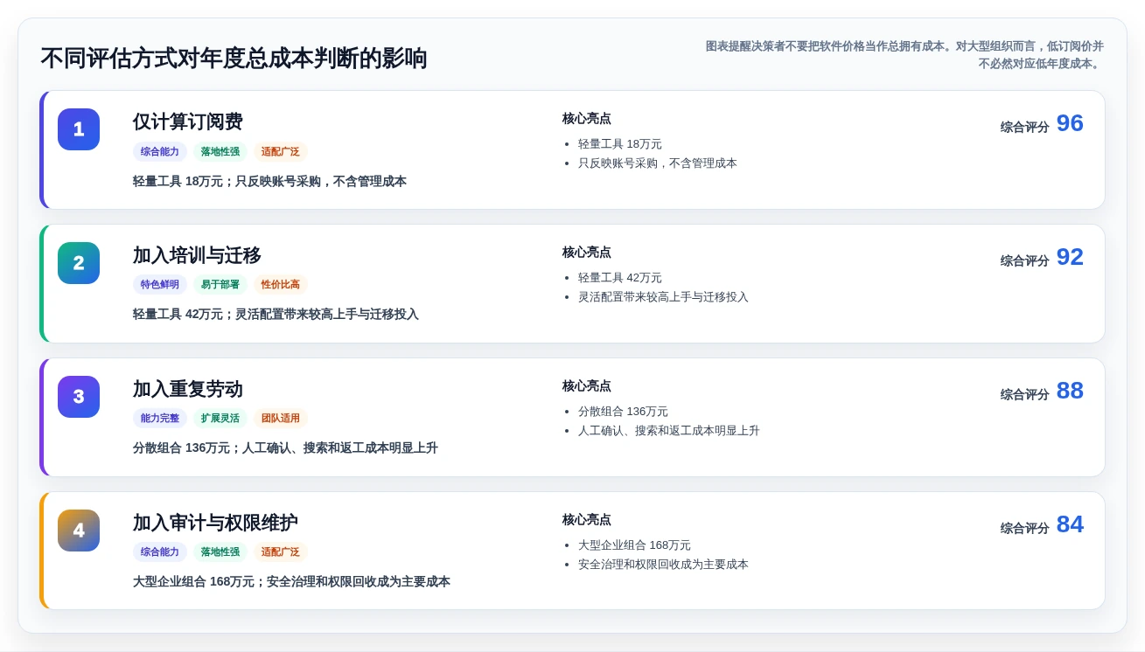Click summary line 分散组合 136万元；人工确认

tap(285, 448)
